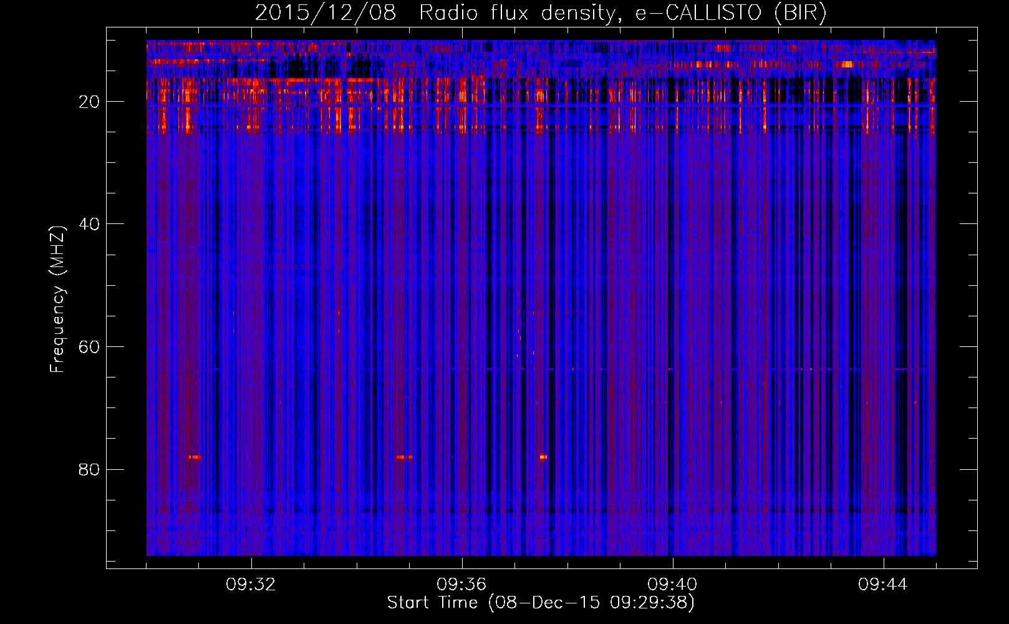
Task: Click the 60 MHz frequency tick label
Action: (90, 347)
